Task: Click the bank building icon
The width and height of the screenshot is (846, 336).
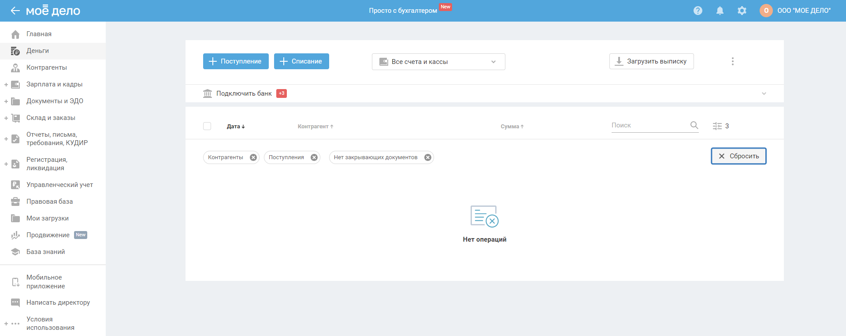Action: point(208,93)
